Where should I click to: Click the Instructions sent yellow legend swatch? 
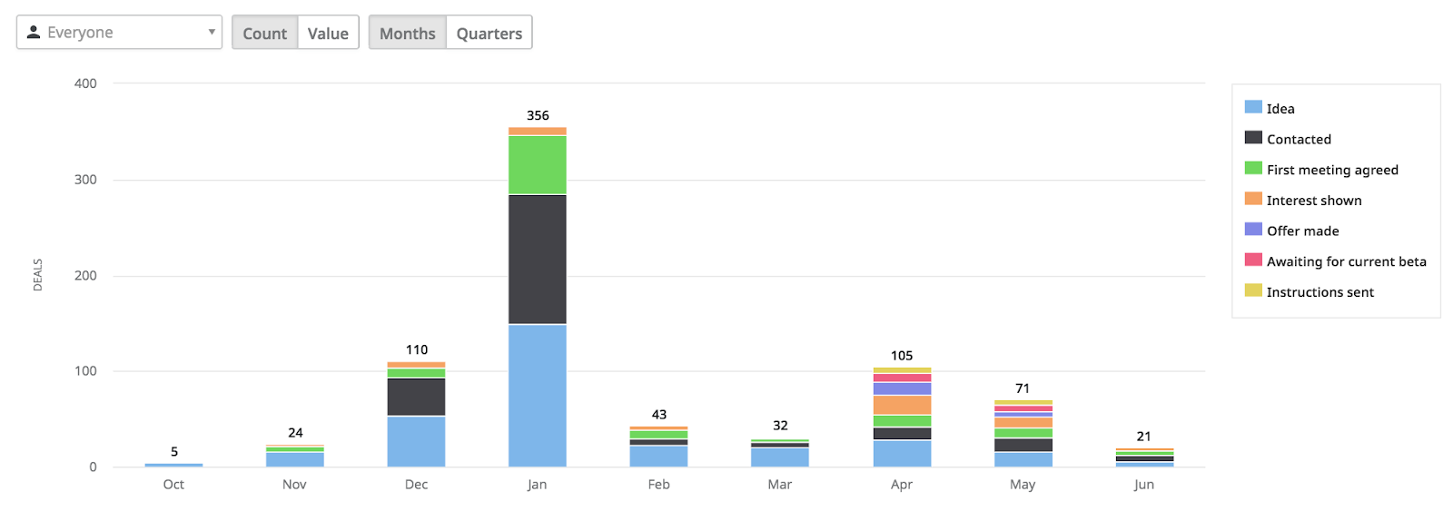(x=1253, y=290)
